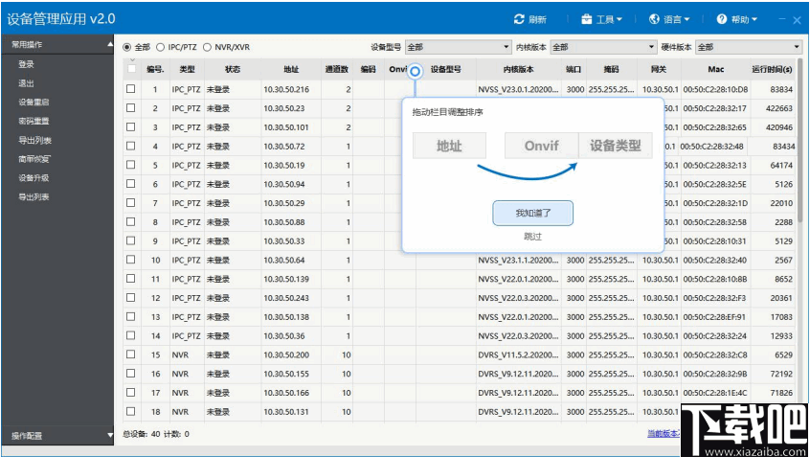Check the box for device row 1

131,89
